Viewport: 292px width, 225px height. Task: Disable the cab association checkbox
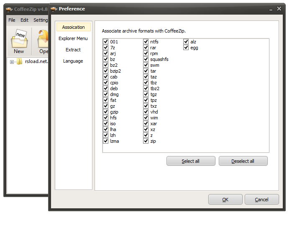[x=106, y=76]
